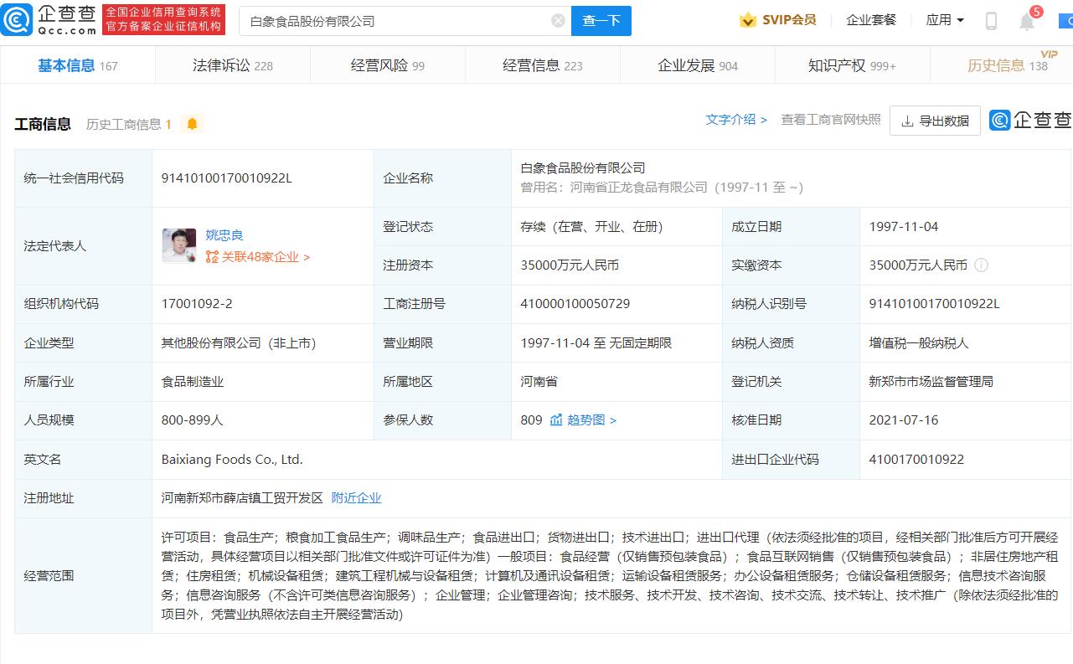1073x664 pixels.
Task: Click the SVIP crown icon
Action: 748,20
